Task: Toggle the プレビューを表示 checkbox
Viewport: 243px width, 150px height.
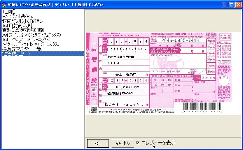Action: click(x=138, y=142)
